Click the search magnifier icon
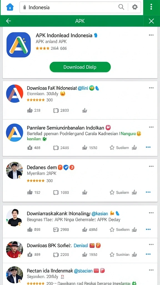This screenshot has height=285, width=160. pyautogui.click(x=121, y=7)
